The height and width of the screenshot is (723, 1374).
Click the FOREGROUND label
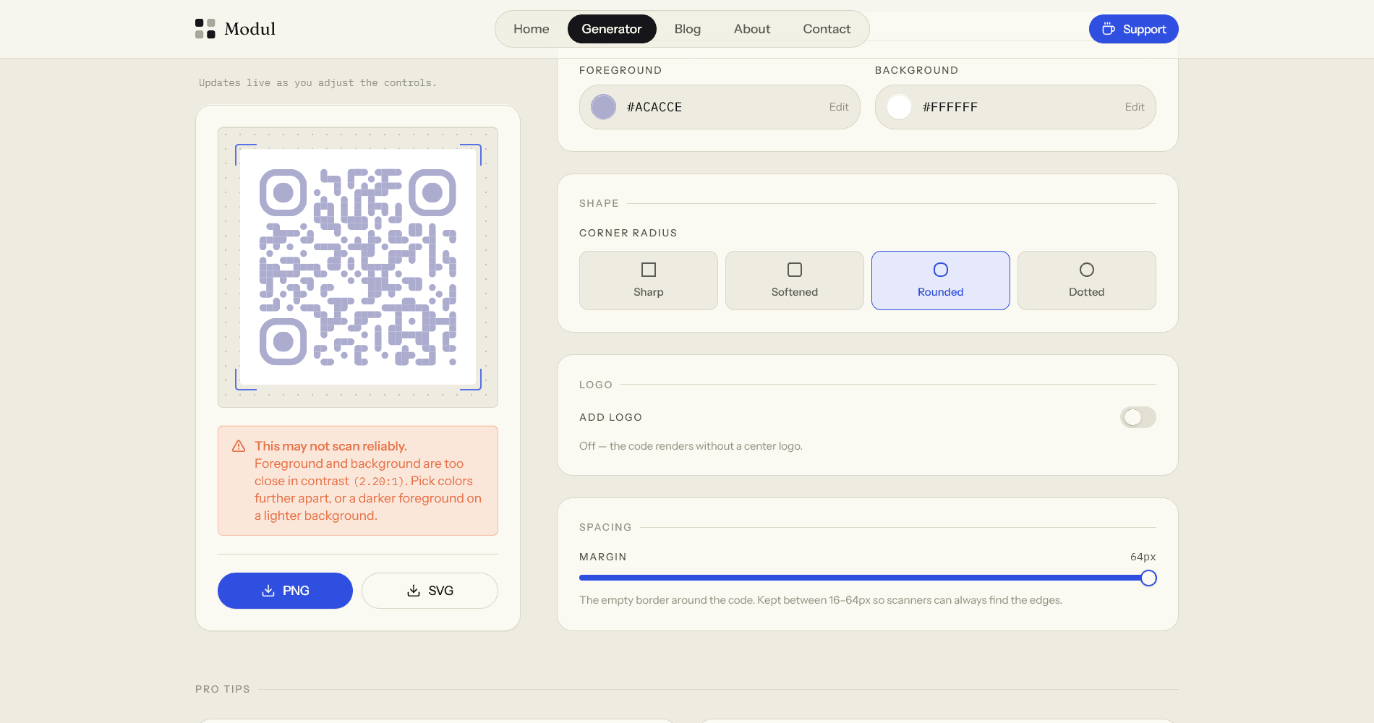(x=620, y=70)
